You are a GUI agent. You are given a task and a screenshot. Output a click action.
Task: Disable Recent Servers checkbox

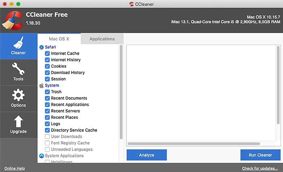pos(47,111)
